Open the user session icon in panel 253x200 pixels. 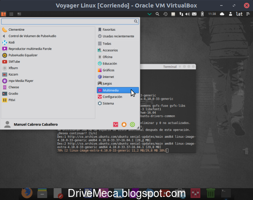click(x=230, y=14)
